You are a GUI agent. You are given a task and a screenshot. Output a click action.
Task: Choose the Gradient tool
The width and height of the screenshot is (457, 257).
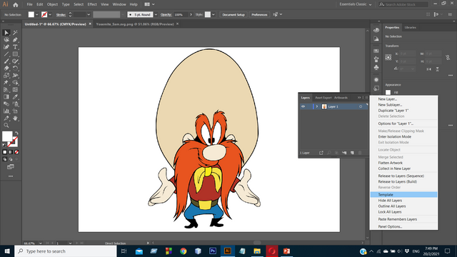[x=6, y=97]
